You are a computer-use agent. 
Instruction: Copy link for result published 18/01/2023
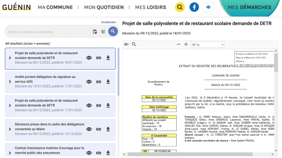(98, 58)
